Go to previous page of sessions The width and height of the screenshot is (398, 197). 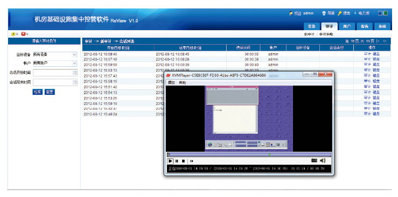point(385,41)
